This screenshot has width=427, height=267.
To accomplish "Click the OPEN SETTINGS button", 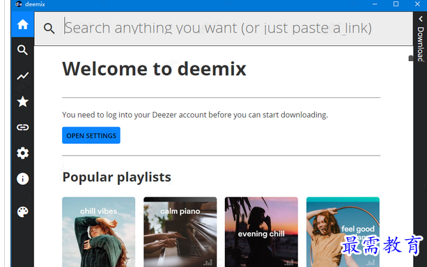I will pyautogui.click(x=91, y=136).
